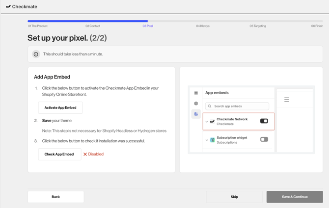Expand the Checkmate Network chevron
This screenshot has width=329, height=208.
207,122
